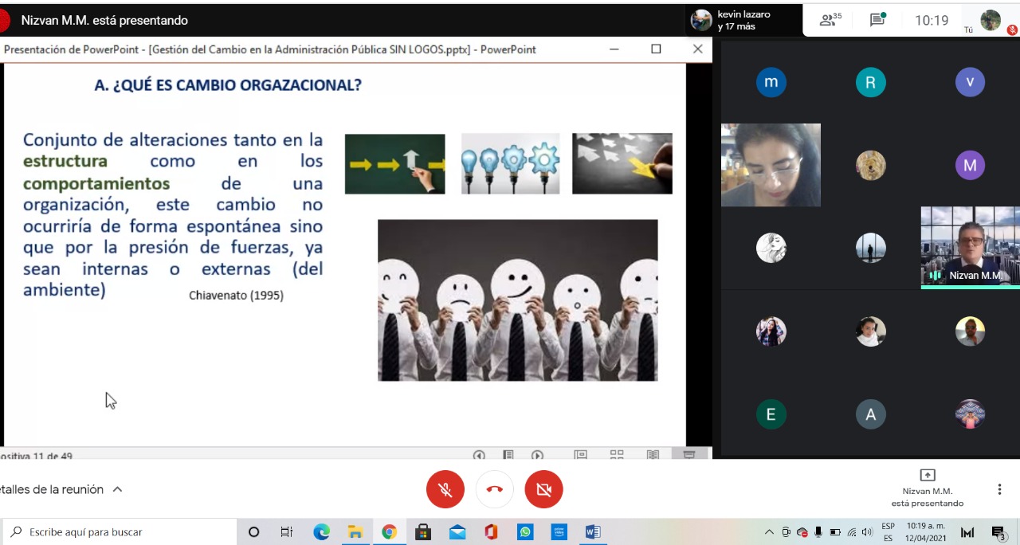Go to previous slide in PowerPoint status bar
The height and width of the screenshot is (545, 1020).
coord(479,455)
